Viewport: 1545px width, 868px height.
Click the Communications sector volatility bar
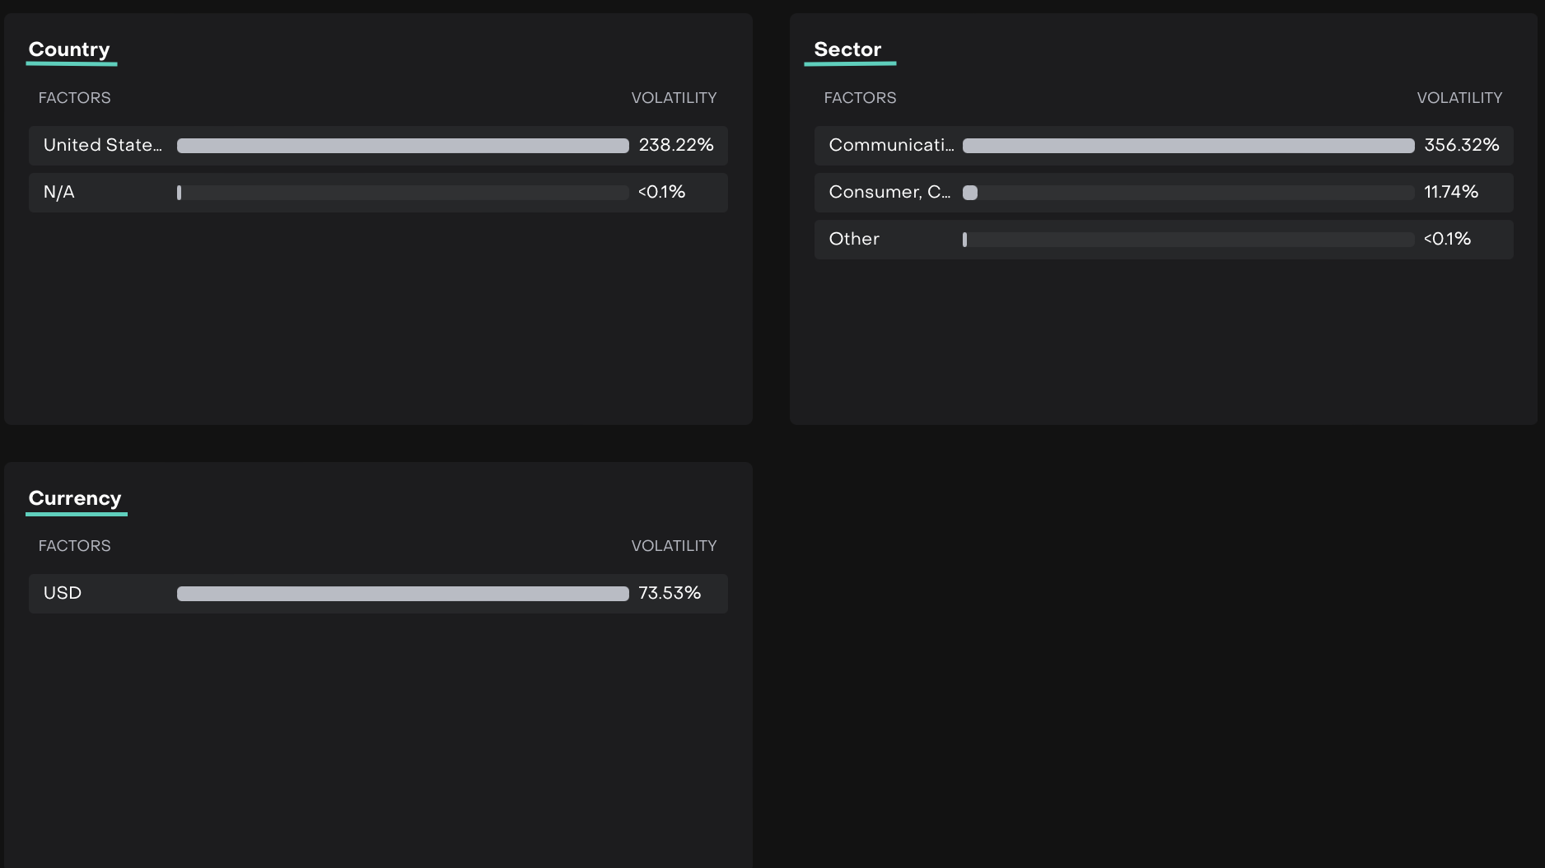pos(1188,146)
